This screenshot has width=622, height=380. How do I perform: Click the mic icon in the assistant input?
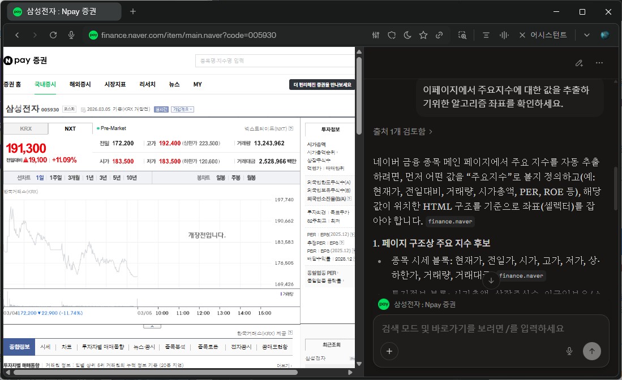tap(569, 351)
